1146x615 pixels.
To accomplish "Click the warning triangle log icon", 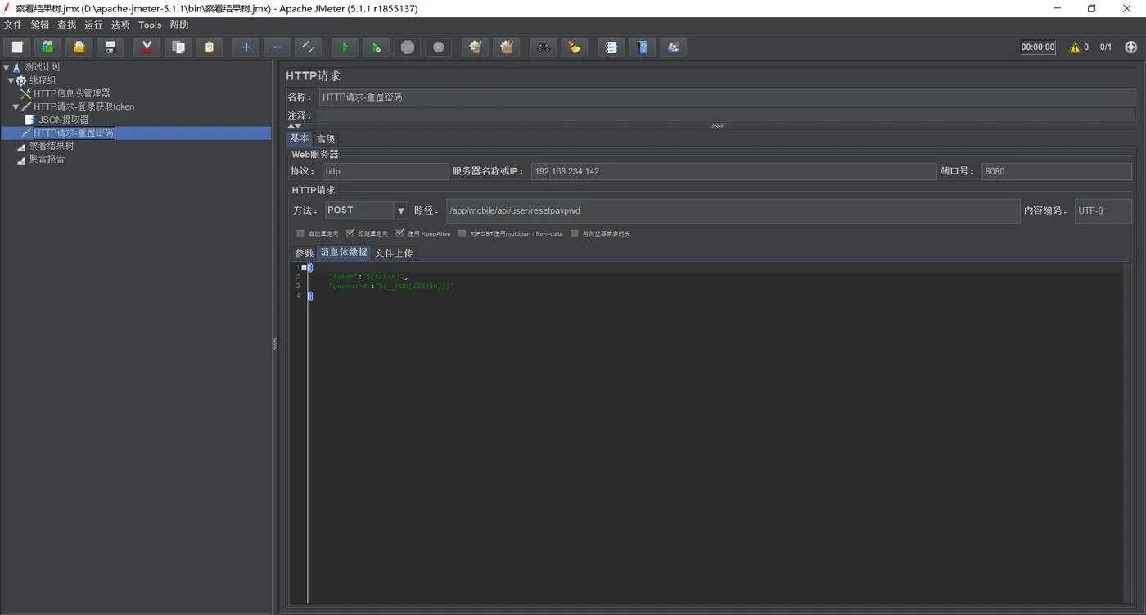I will point(1075,47).
